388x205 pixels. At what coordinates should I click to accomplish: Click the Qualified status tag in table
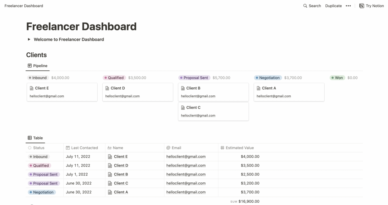[39, 165]
